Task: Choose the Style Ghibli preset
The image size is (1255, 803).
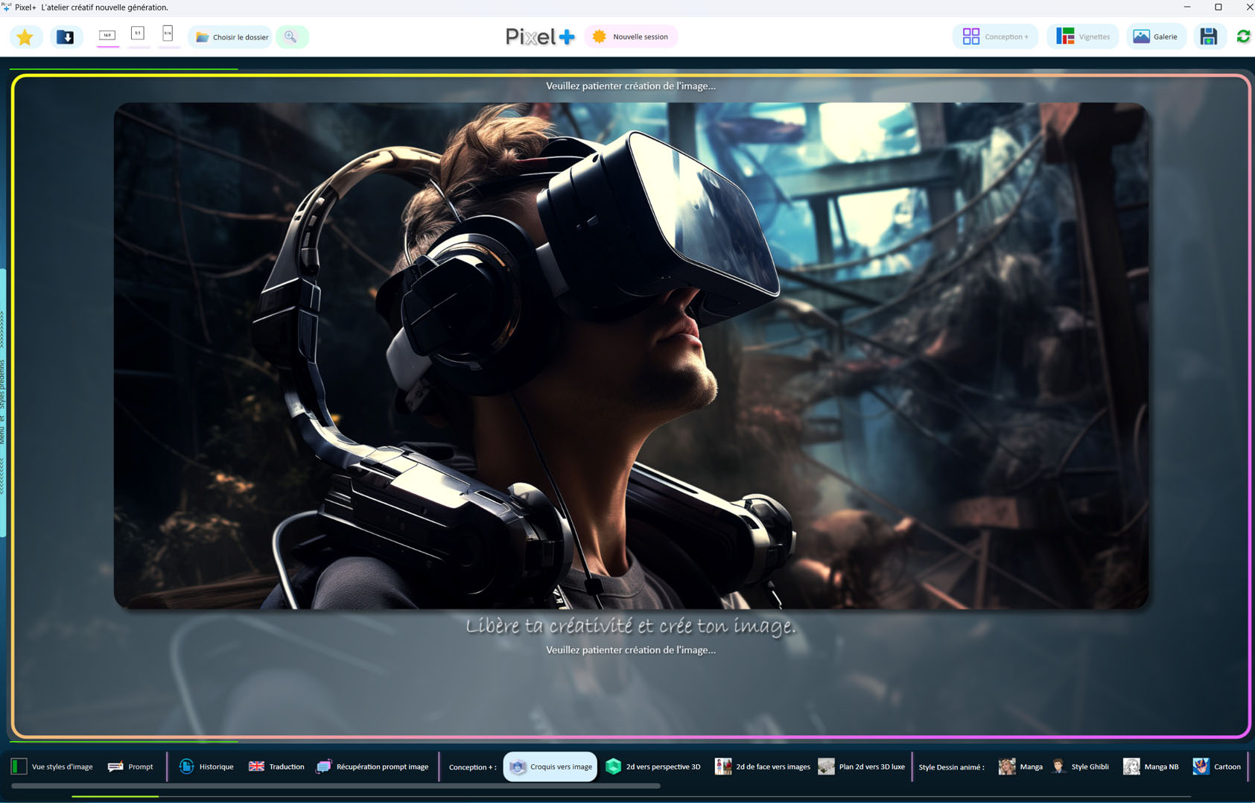Action: 1081,766
